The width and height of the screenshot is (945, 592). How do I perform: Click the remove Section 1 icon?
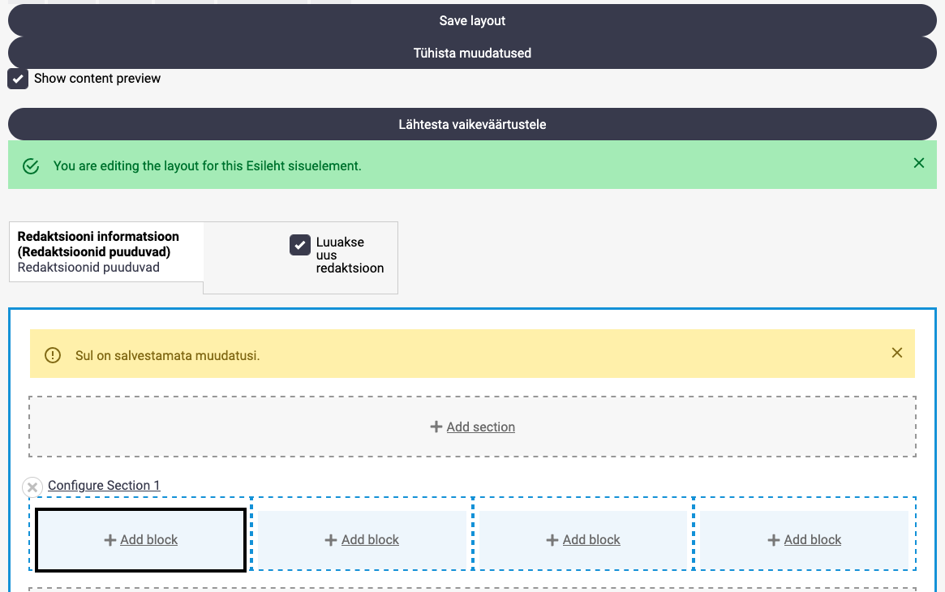32,487
